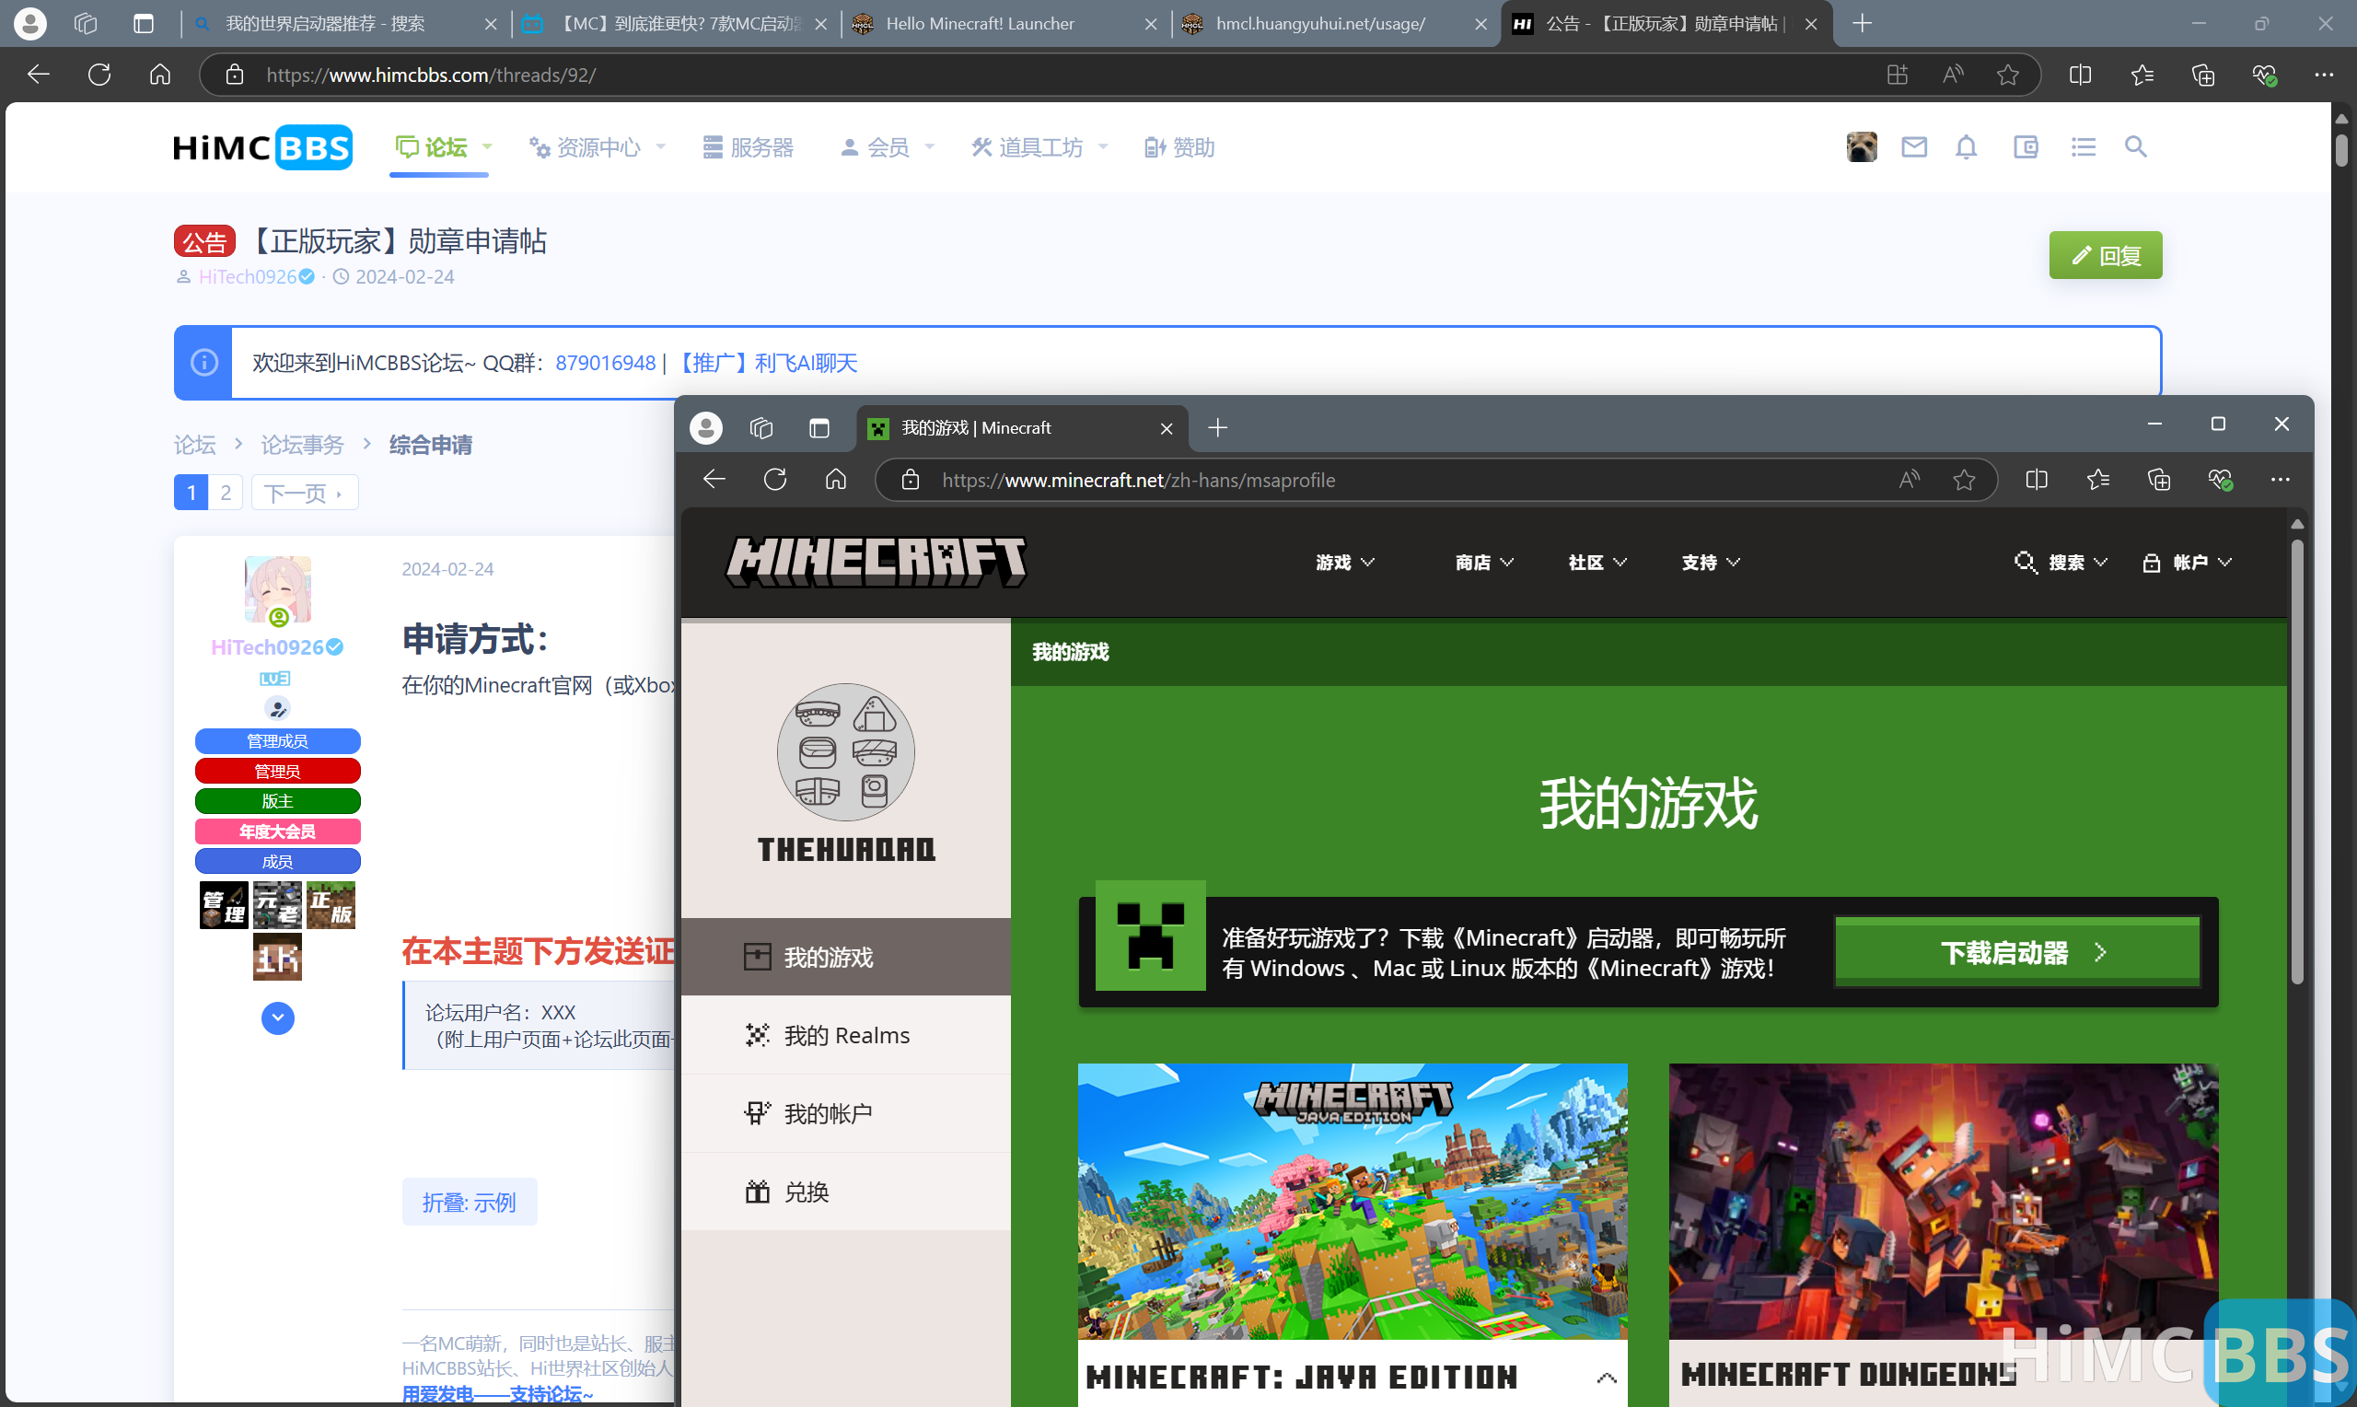
Task: Expand the 帐户 dropdown on Minecraft site
Action: click(2200, 563)
